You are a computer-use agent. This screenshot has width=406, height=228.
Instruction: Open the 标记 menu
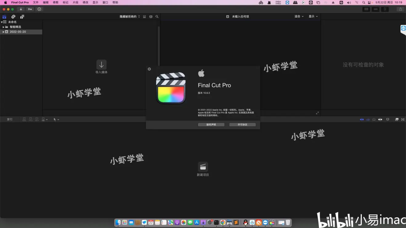point(66,2)
